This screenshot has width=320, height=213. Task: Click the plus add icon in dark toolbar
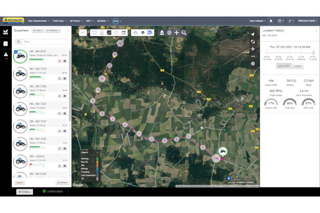pos(177,32)
